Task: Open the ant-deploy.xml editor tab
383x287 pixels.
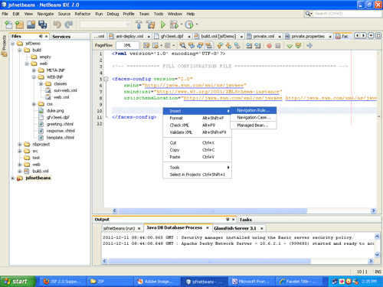Action: [129, 37]
